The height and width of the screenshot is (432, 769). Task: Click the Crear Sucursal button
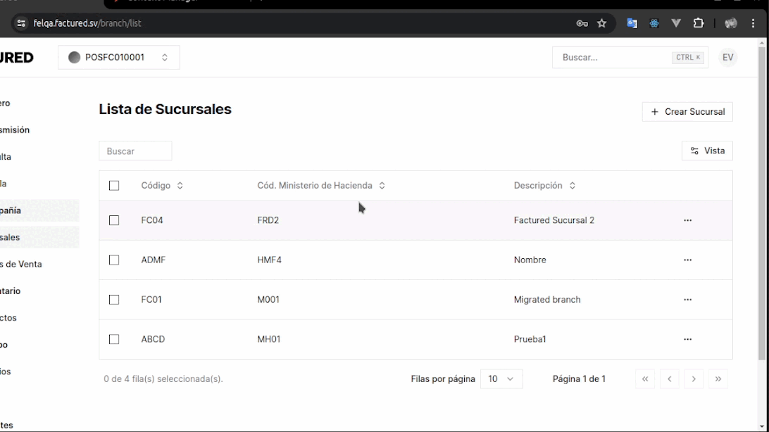tap(687, 112)
